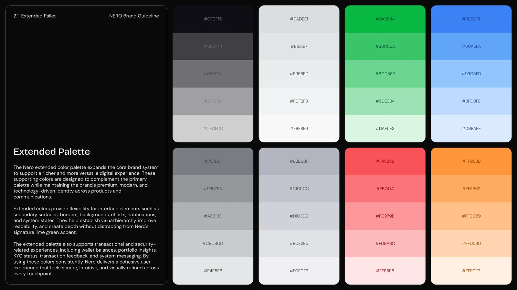Viewport: 517px width, 290px height.
Task: Select the #FFC089 light orange swatch
Action: (471, 216)
